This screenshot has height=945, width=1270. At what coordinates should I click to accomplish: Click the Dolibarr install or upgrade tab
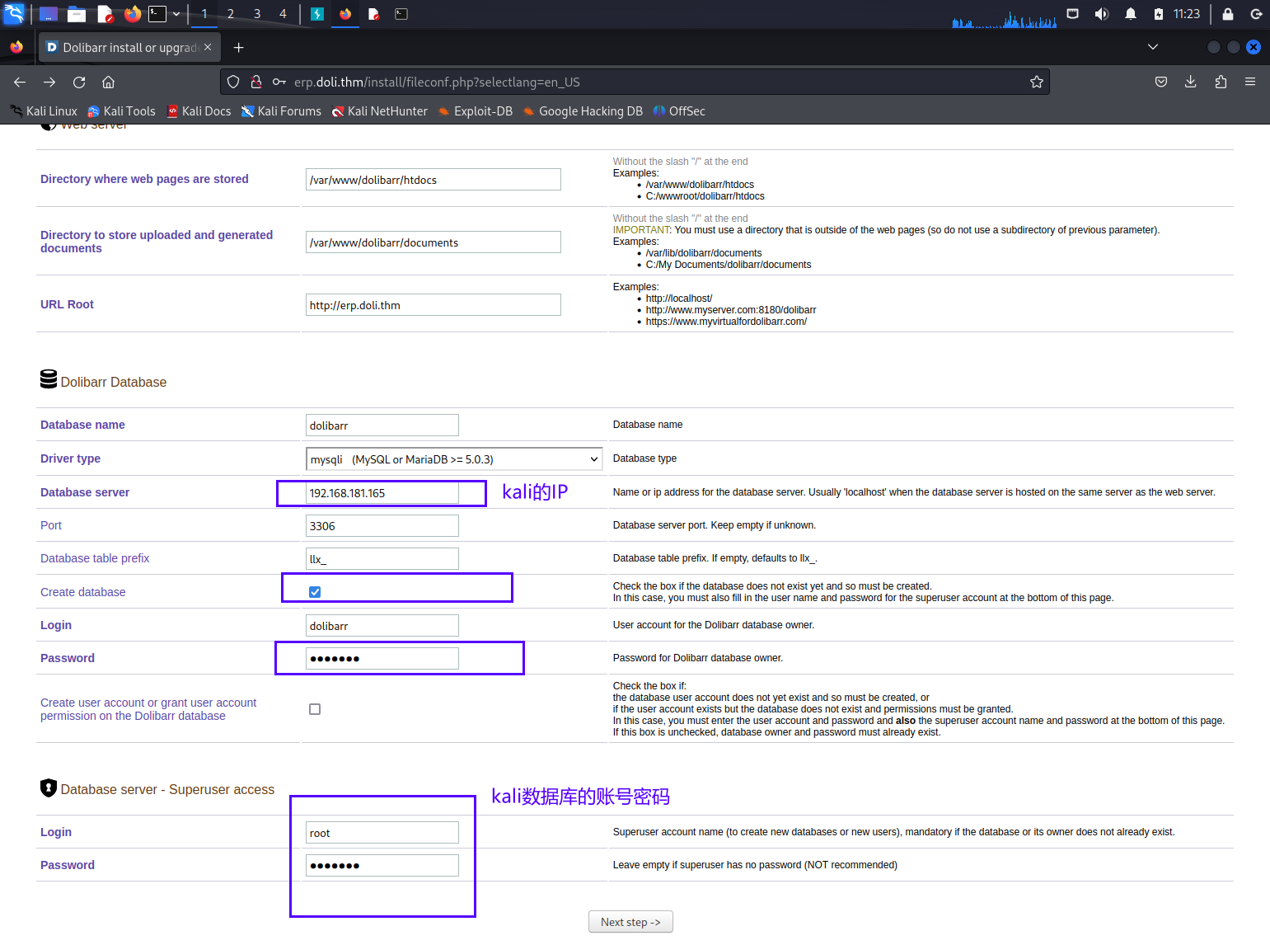click(129, 47)
